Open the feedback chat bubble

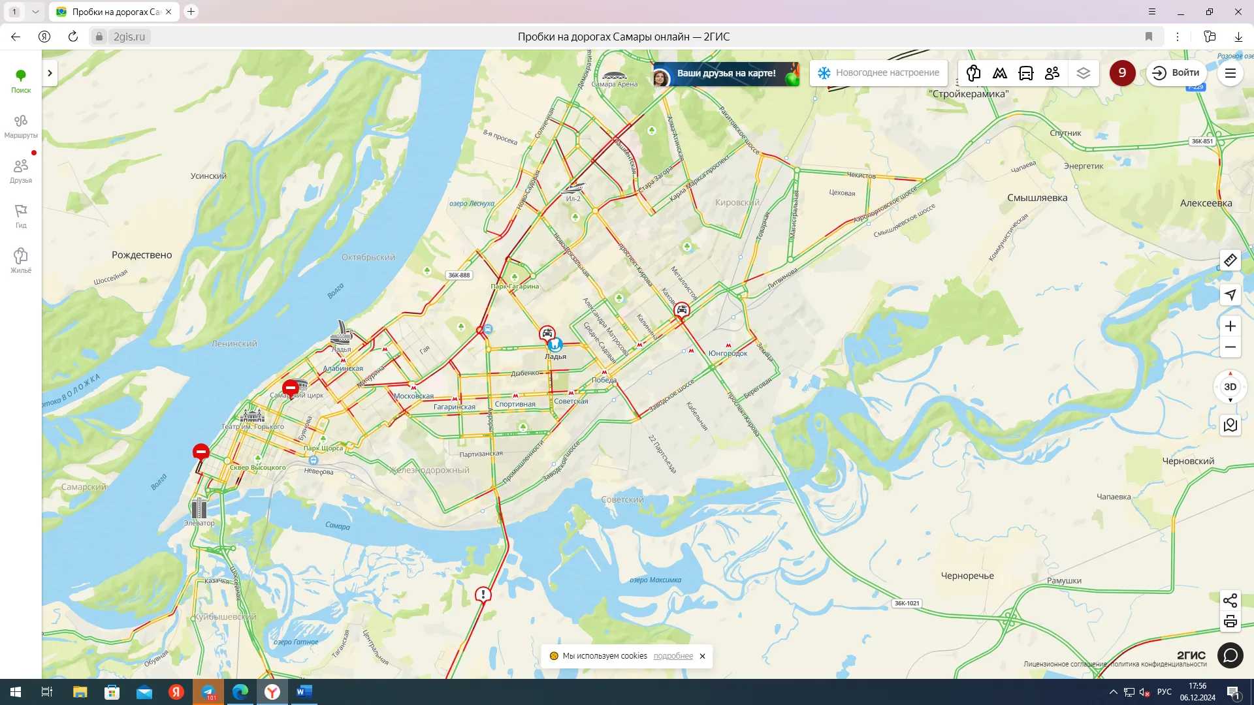1230,655
